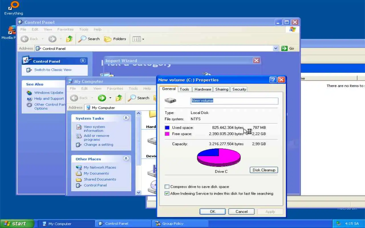Screen dimensions: 365x228
Task: Enable Compress drive to save disk space
Action: tap(167, 187)
